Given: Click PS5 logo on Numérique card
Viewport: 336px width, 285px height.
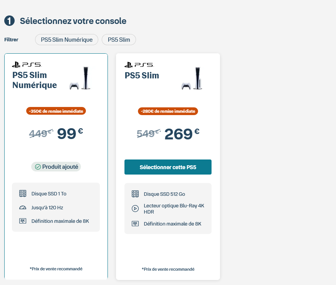Looking at the screenshot, I should click(x=27, y=64).
